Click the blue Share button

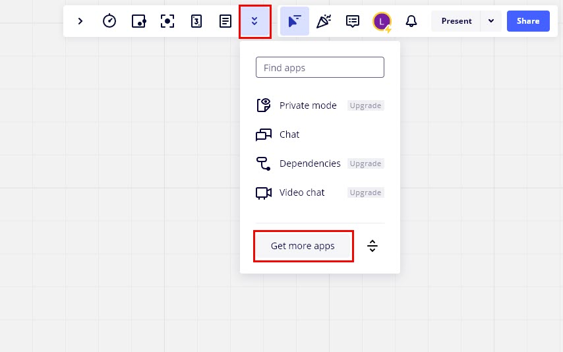(528, 21)
